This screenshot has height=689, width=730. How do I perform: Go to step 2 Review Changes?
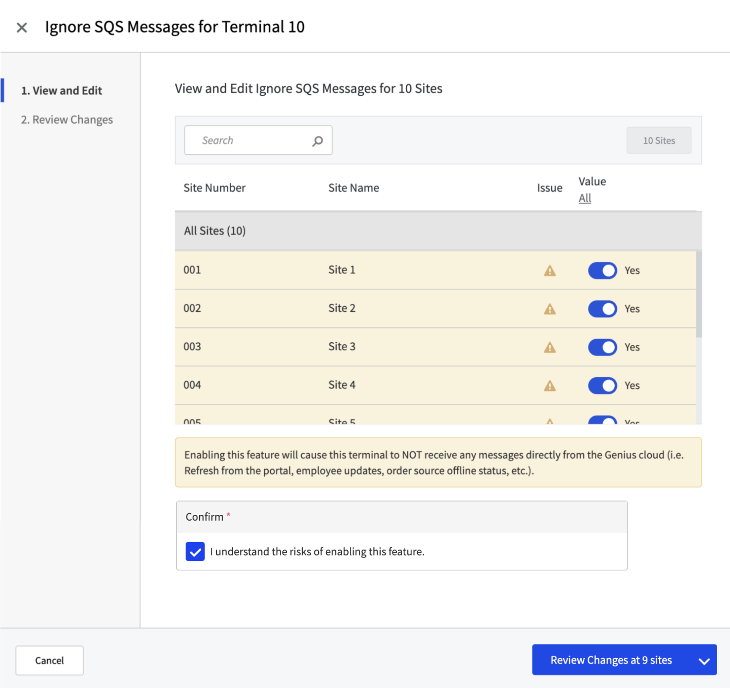pos(67,120)
